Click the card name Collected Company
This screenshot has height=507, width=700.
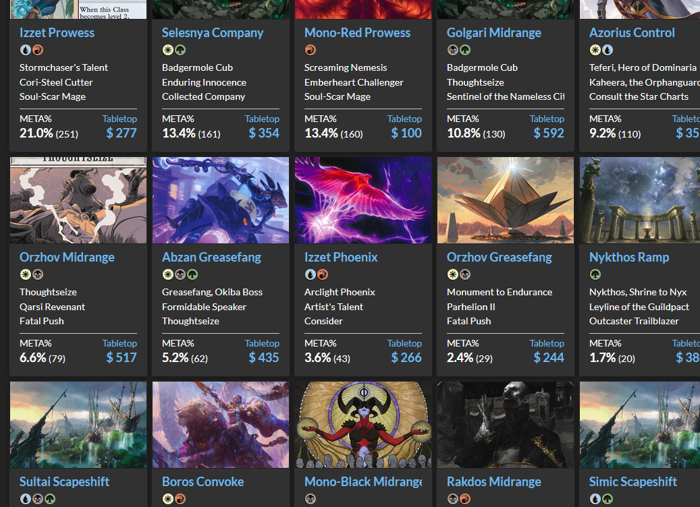coord(204,96)
